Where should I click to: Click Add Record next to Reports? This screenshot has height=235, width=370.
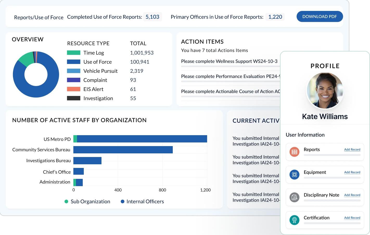(x=352, y=149)
